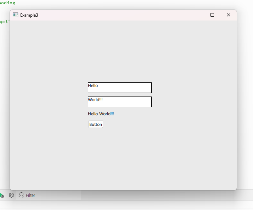Focus the text field containing World!!!

[120, 102]
